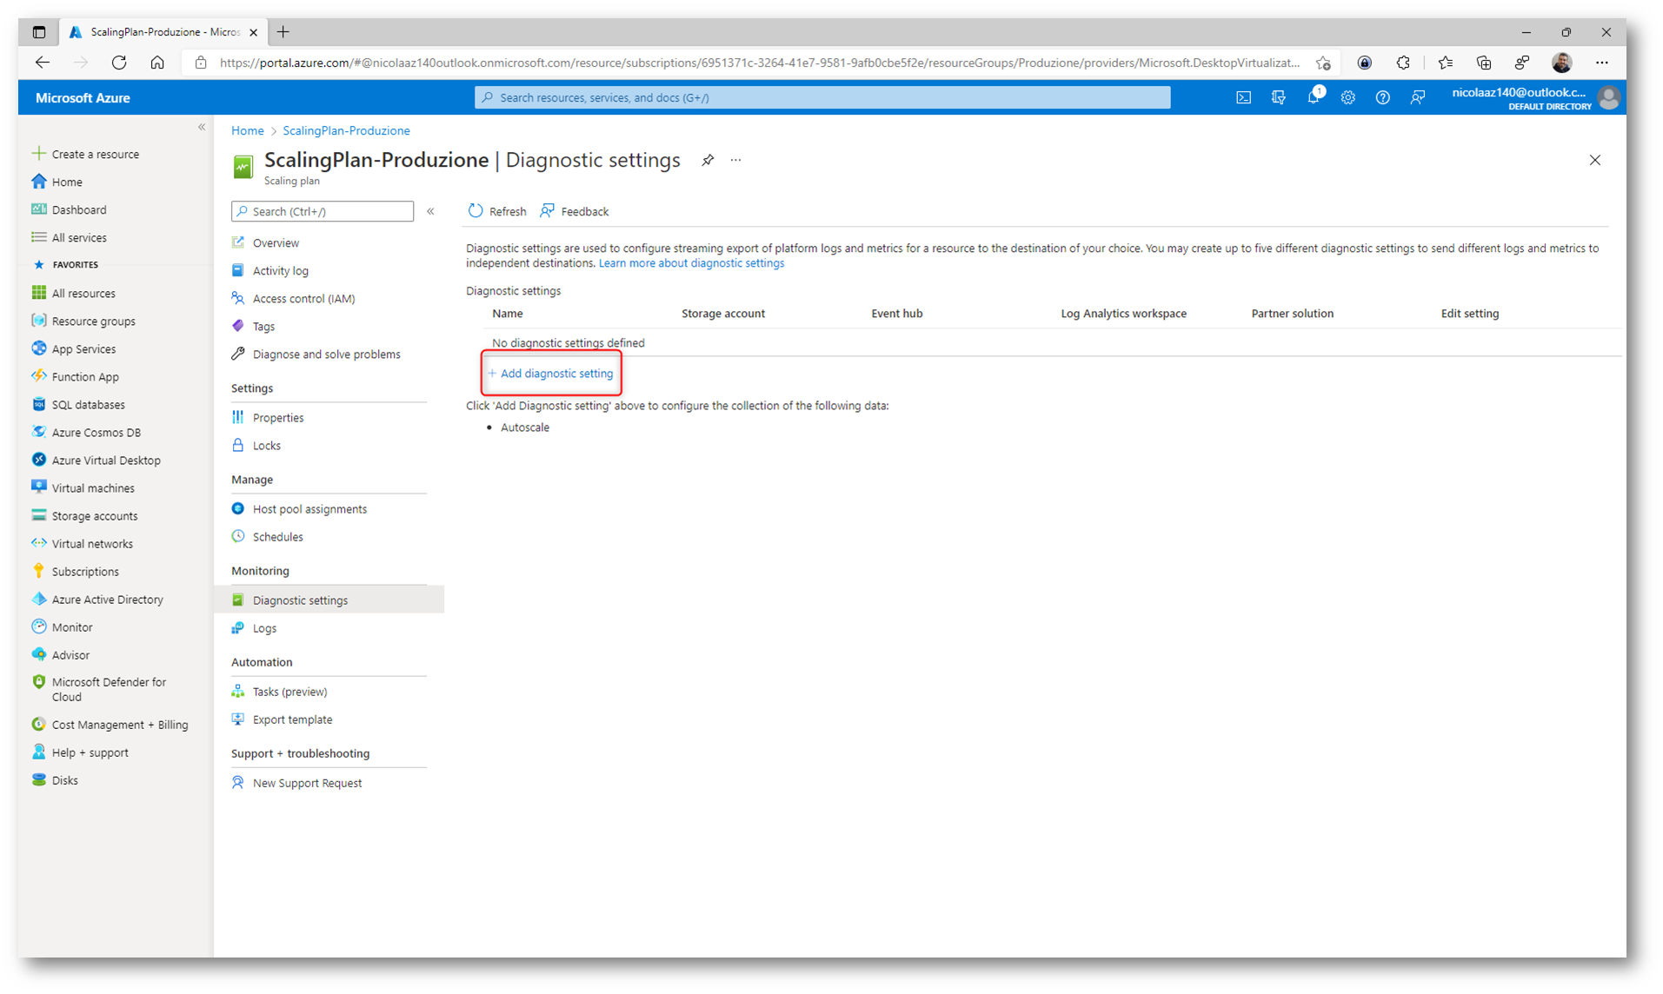
Task: Click Microsoft Azure logo text
Action: pos(83,98)
